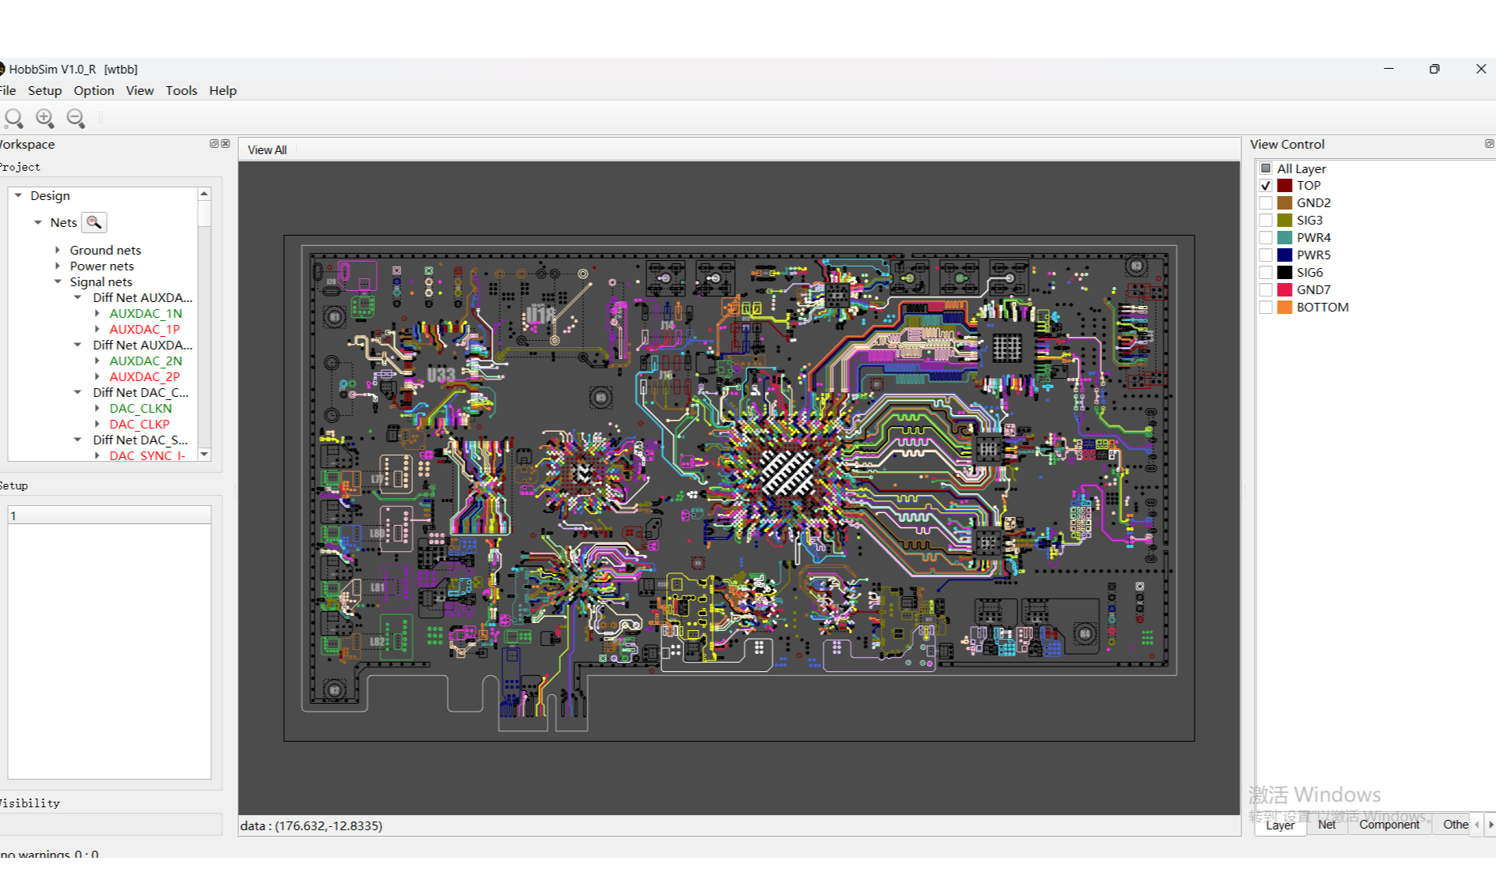Expand the DAC_CLKP net arrow
1496x880 pixels.
click(97, 424)
